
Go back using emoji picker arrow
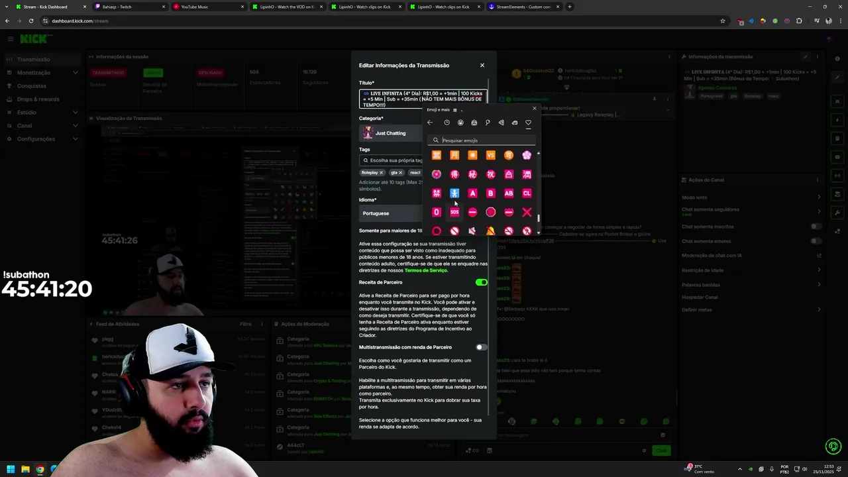click(x=430, y=123)
